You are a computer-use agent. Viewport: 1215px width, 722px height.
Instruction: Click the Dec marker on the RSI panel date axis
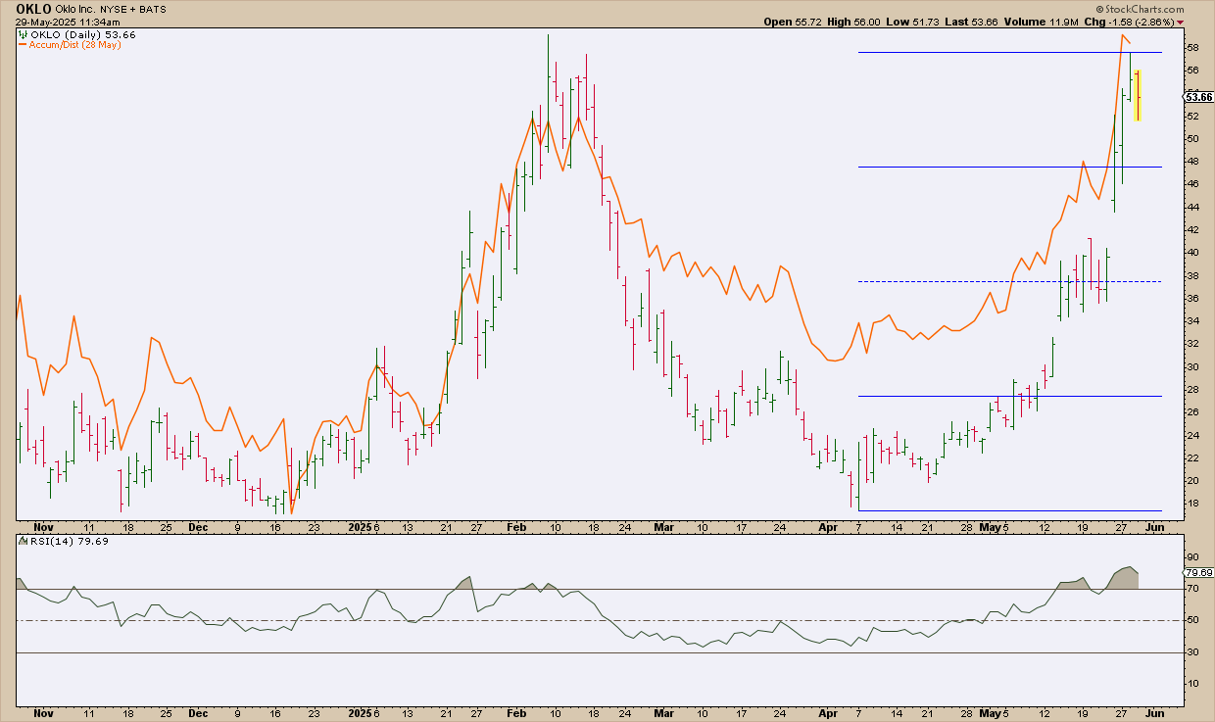(198, 713)
